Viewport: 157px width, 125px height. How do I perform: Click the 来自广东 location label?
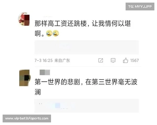[62, 60]
